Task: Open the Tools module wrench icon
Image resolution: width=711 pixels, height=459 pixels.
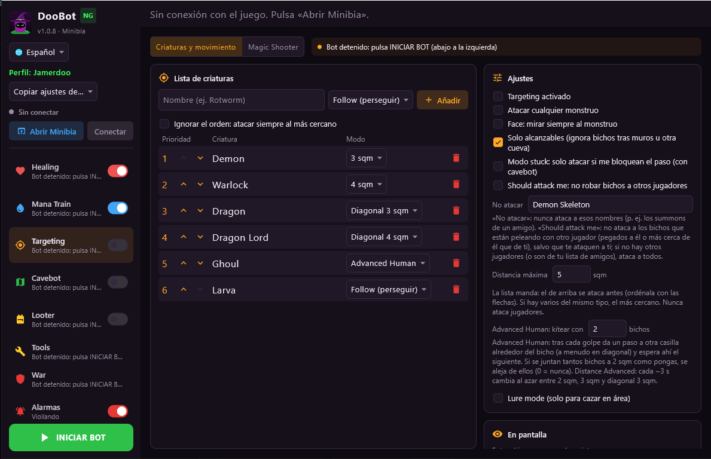Action: (20, 351)
